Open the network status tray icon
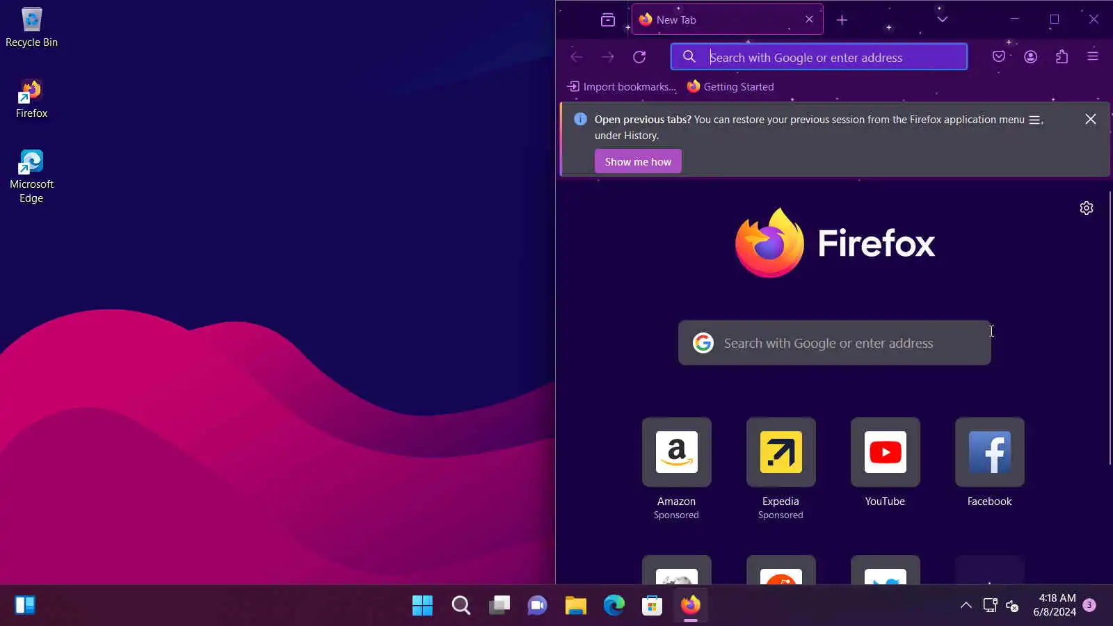 (990, 605)
